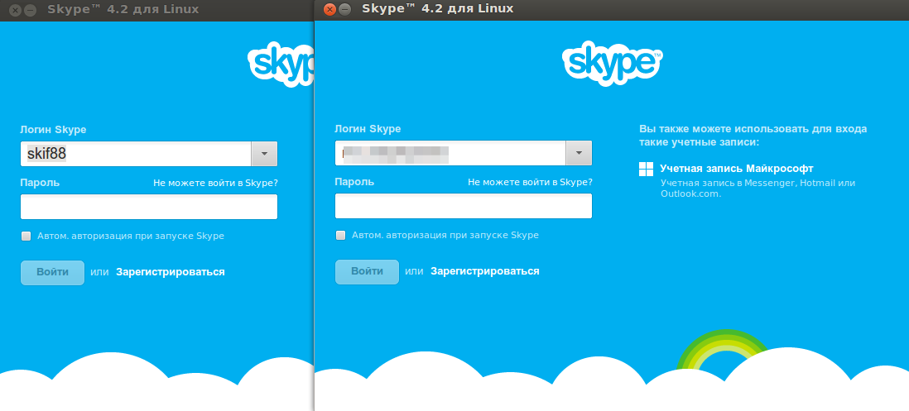
Task: Click 'Пароль' label in left window
Action: tap(40, 183)
